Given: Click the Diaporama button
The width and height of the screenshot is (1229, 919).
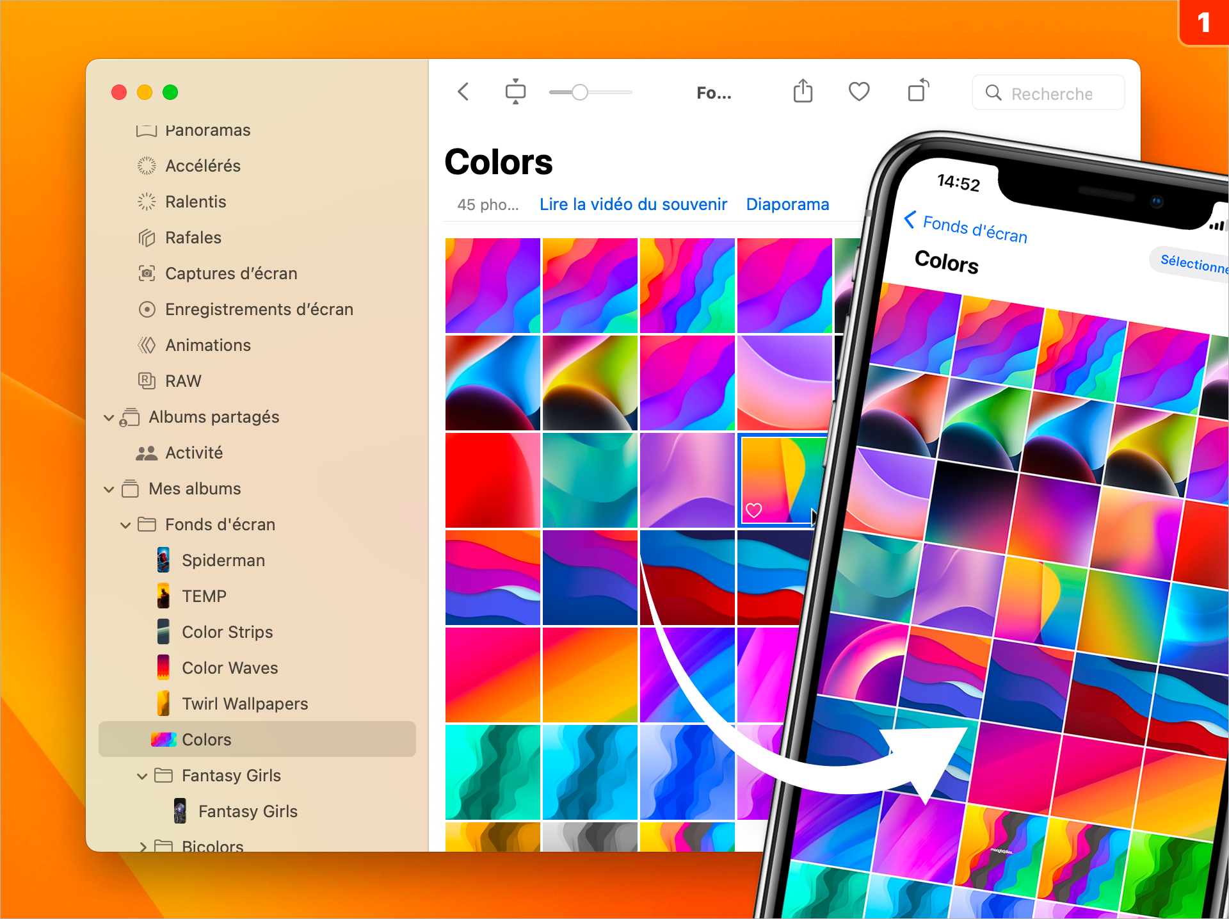Looking at the screenshot, I should (x=790, y=204).
